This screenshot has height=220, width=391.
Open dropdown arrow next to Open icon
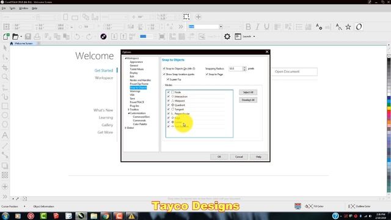click(21, 37)
